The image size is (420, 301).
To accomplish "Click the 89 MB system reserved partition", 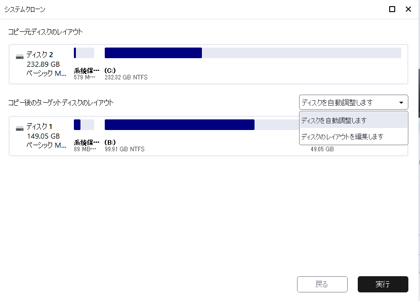I will (83, 125).
